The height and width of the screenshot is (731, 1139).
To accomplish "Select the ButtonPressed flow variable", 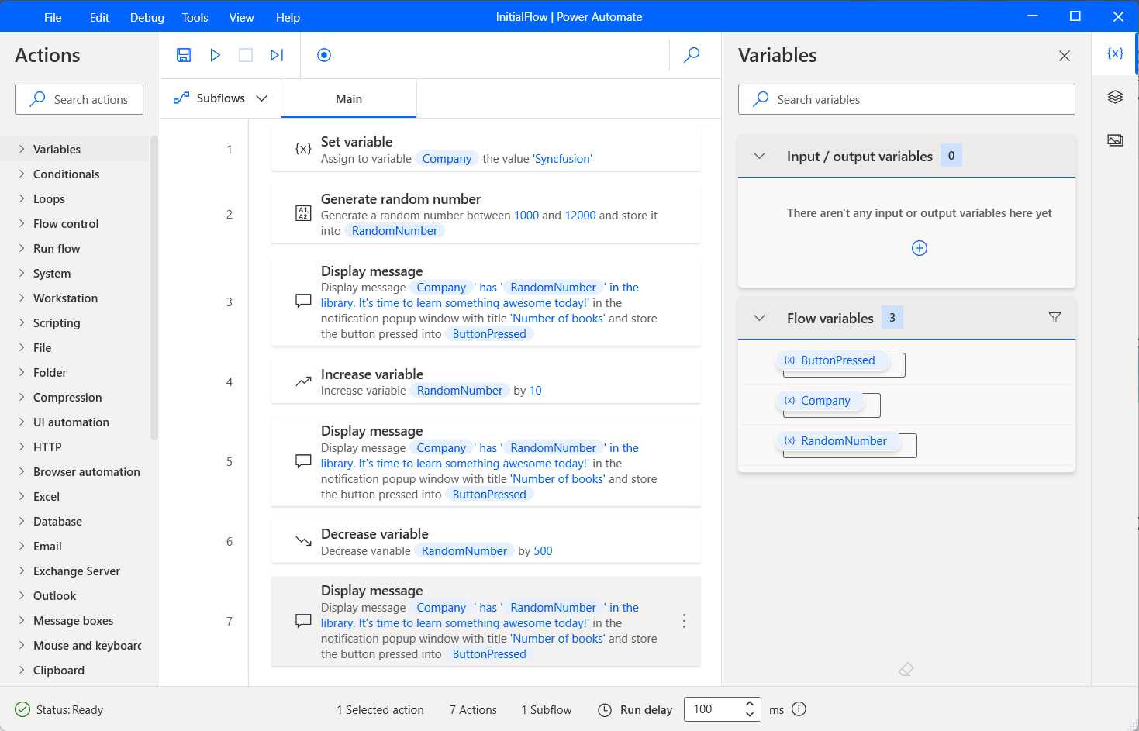I will pyautogui.click(x=832, y=360).
